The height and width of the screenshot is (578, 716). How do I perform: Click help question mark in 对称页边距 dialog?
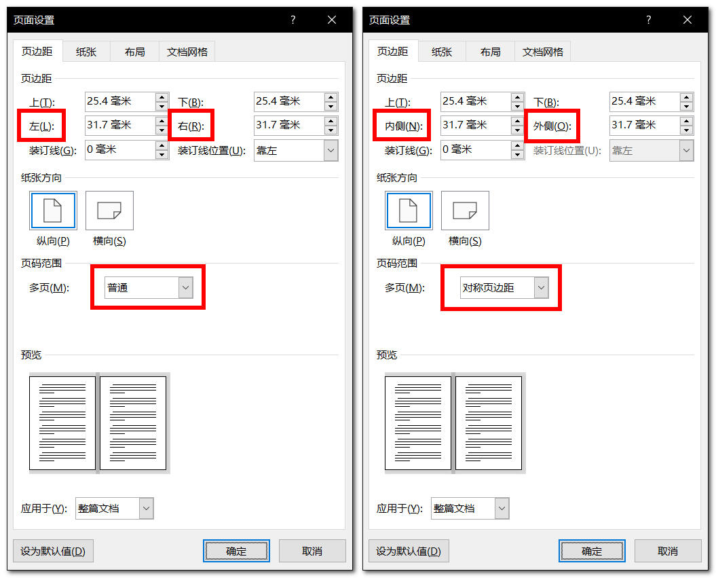649,20
